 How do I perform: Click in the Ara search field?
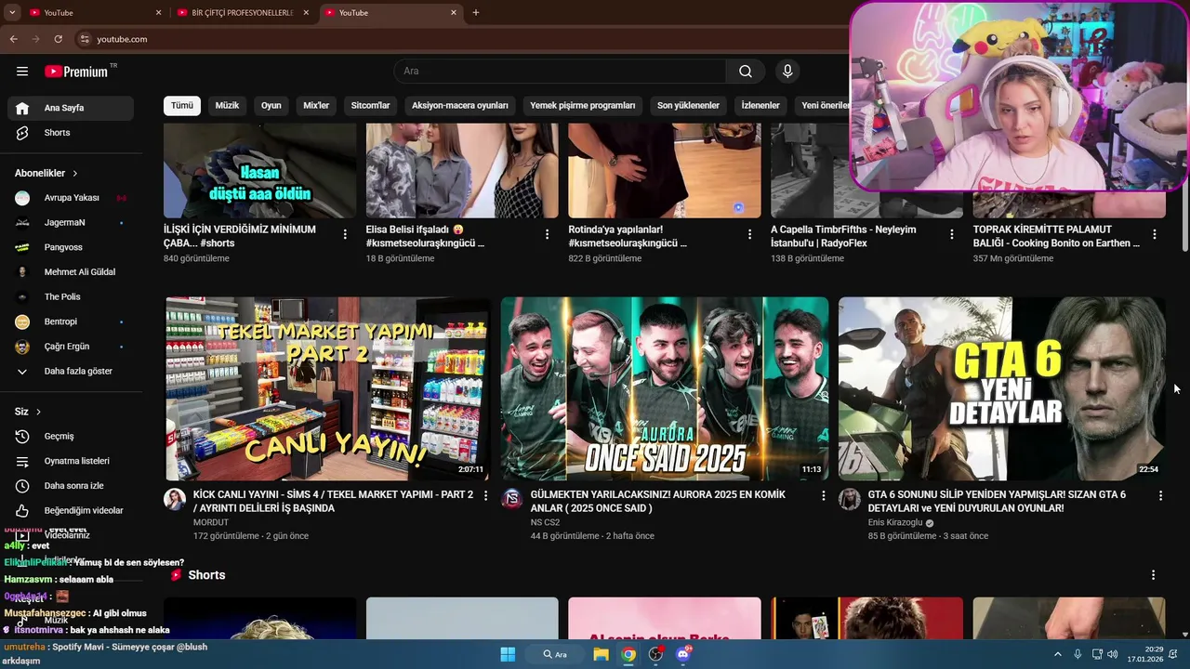(x=561, y=72)
